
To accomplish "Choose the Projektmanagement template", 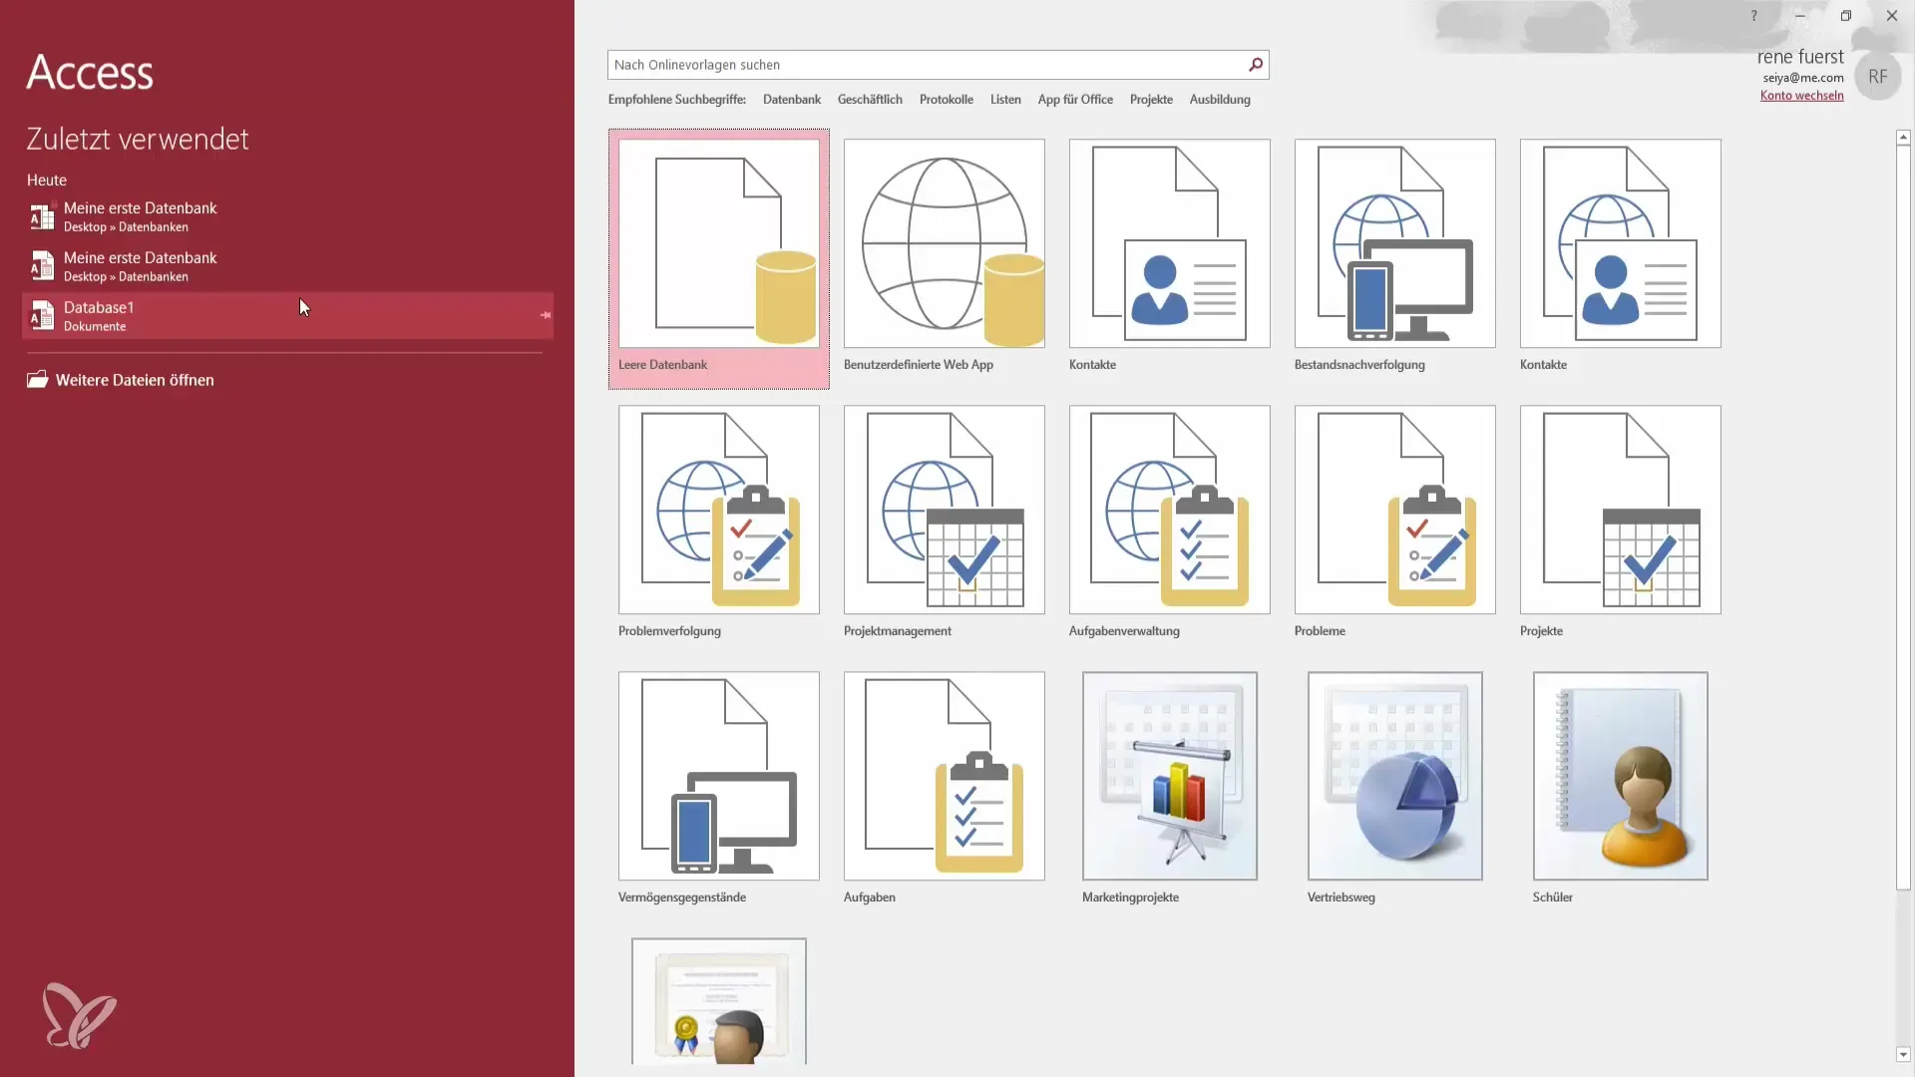I will 944,510.
